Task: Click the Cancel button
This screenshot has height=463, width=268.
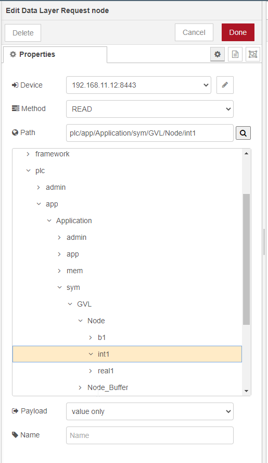Action: tap(194, 32)
